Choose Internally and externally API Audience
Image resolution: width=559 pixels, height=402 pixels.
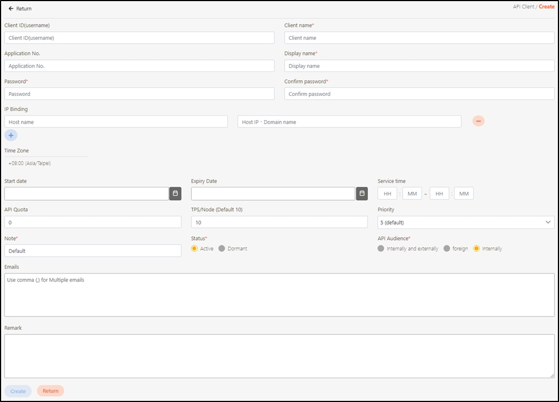pos(381,248)
